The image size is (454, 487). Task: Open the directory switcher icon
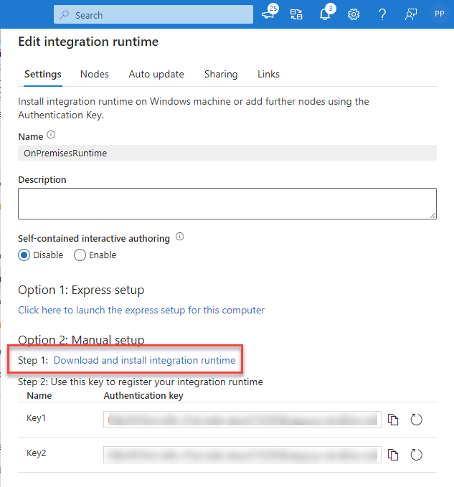[296, 14]
